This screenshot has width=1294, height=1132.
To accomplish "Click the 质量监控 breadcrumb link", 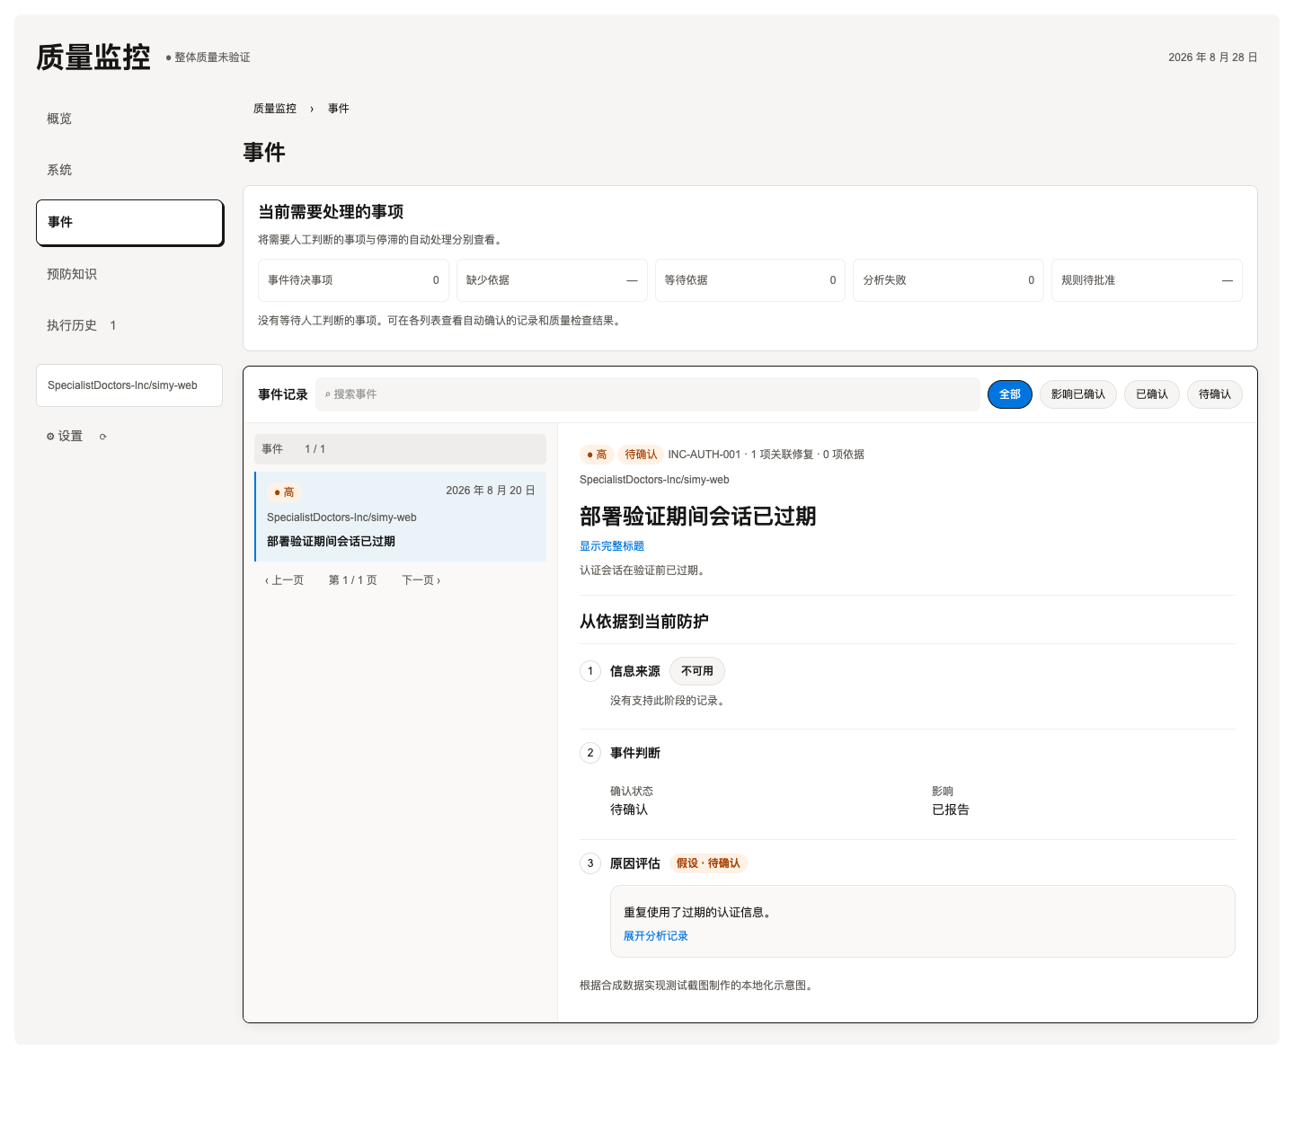I will point(274,109).
